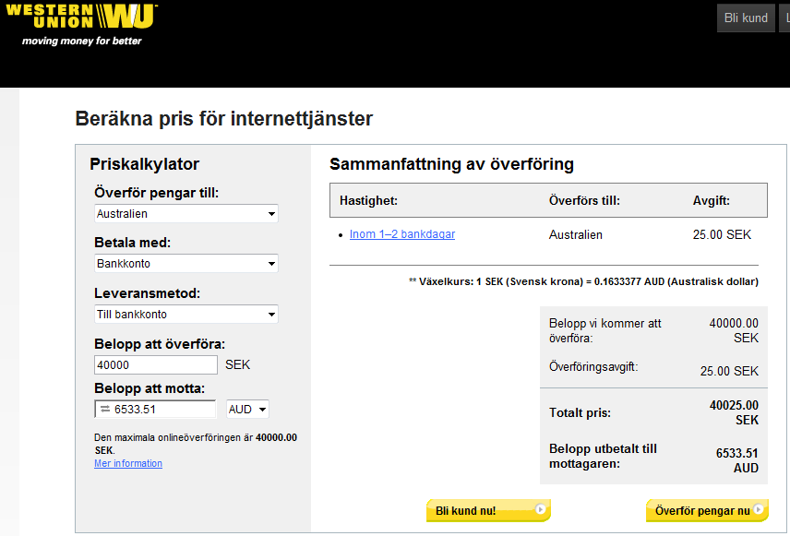Image resolution: width=790 pixels, height=536 pixels.
Task: Click into the Belopp att motta field
Action: [162, 410]
